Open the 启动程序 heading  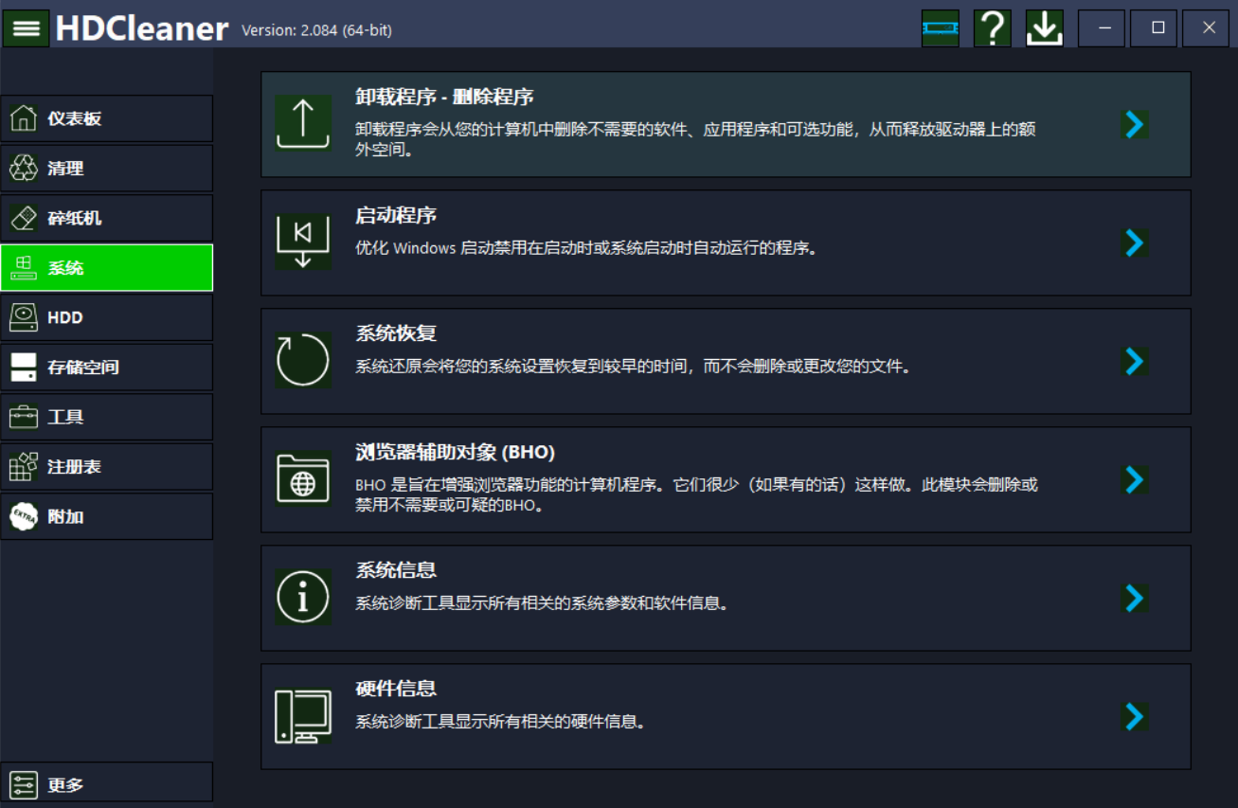[x=396, y=215]
